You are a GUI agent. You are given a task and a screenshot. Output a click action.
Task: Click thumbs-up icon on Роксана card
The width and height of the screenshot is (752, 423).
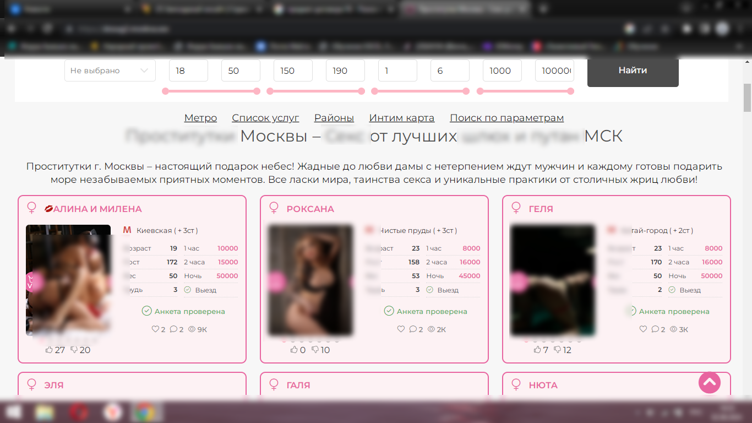coord(295,350)
